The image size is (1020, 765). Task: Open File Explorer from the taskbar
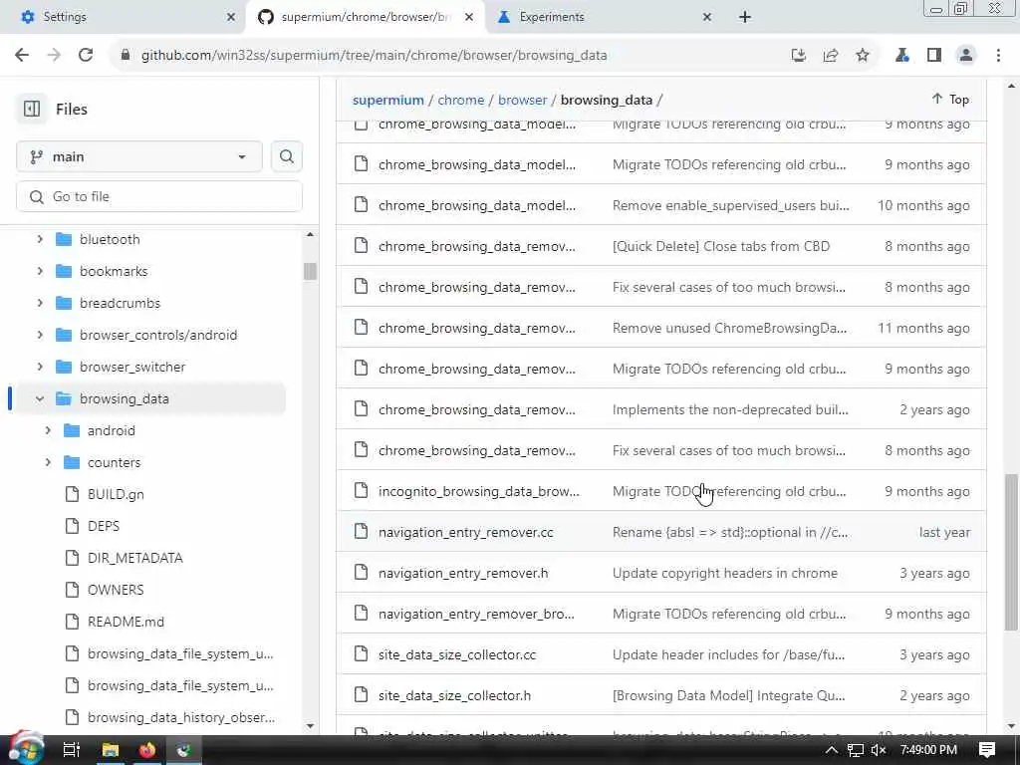click(x=110, y=750)
